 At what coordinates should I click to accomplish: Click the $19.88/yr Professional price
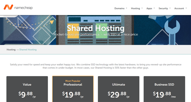tap(73, 95)
